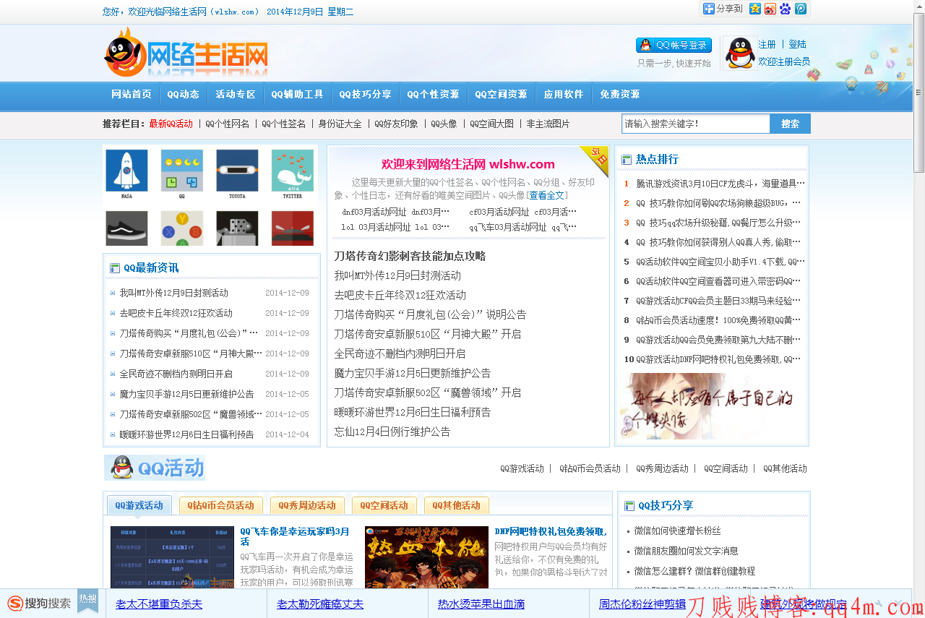Open 微信如何快速增长粉丝 tip link
The height and width of the screenshot is (618, 925).
tap(678, 531)
